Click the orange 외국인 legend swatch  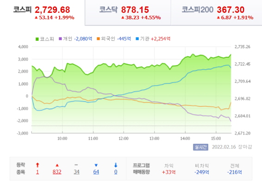pyautogui.click(x=98, y=39)
